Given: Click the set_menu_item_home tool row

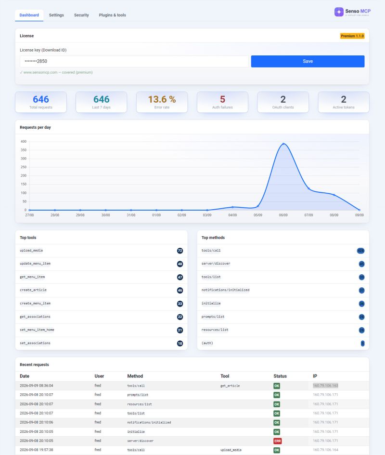Looking at the screenshot, I should pos(102,330).
